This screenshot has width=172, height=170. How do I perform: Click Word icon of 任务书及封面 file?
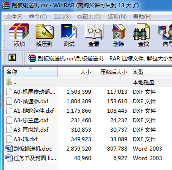pyautogui.click(x=9, y=158)
